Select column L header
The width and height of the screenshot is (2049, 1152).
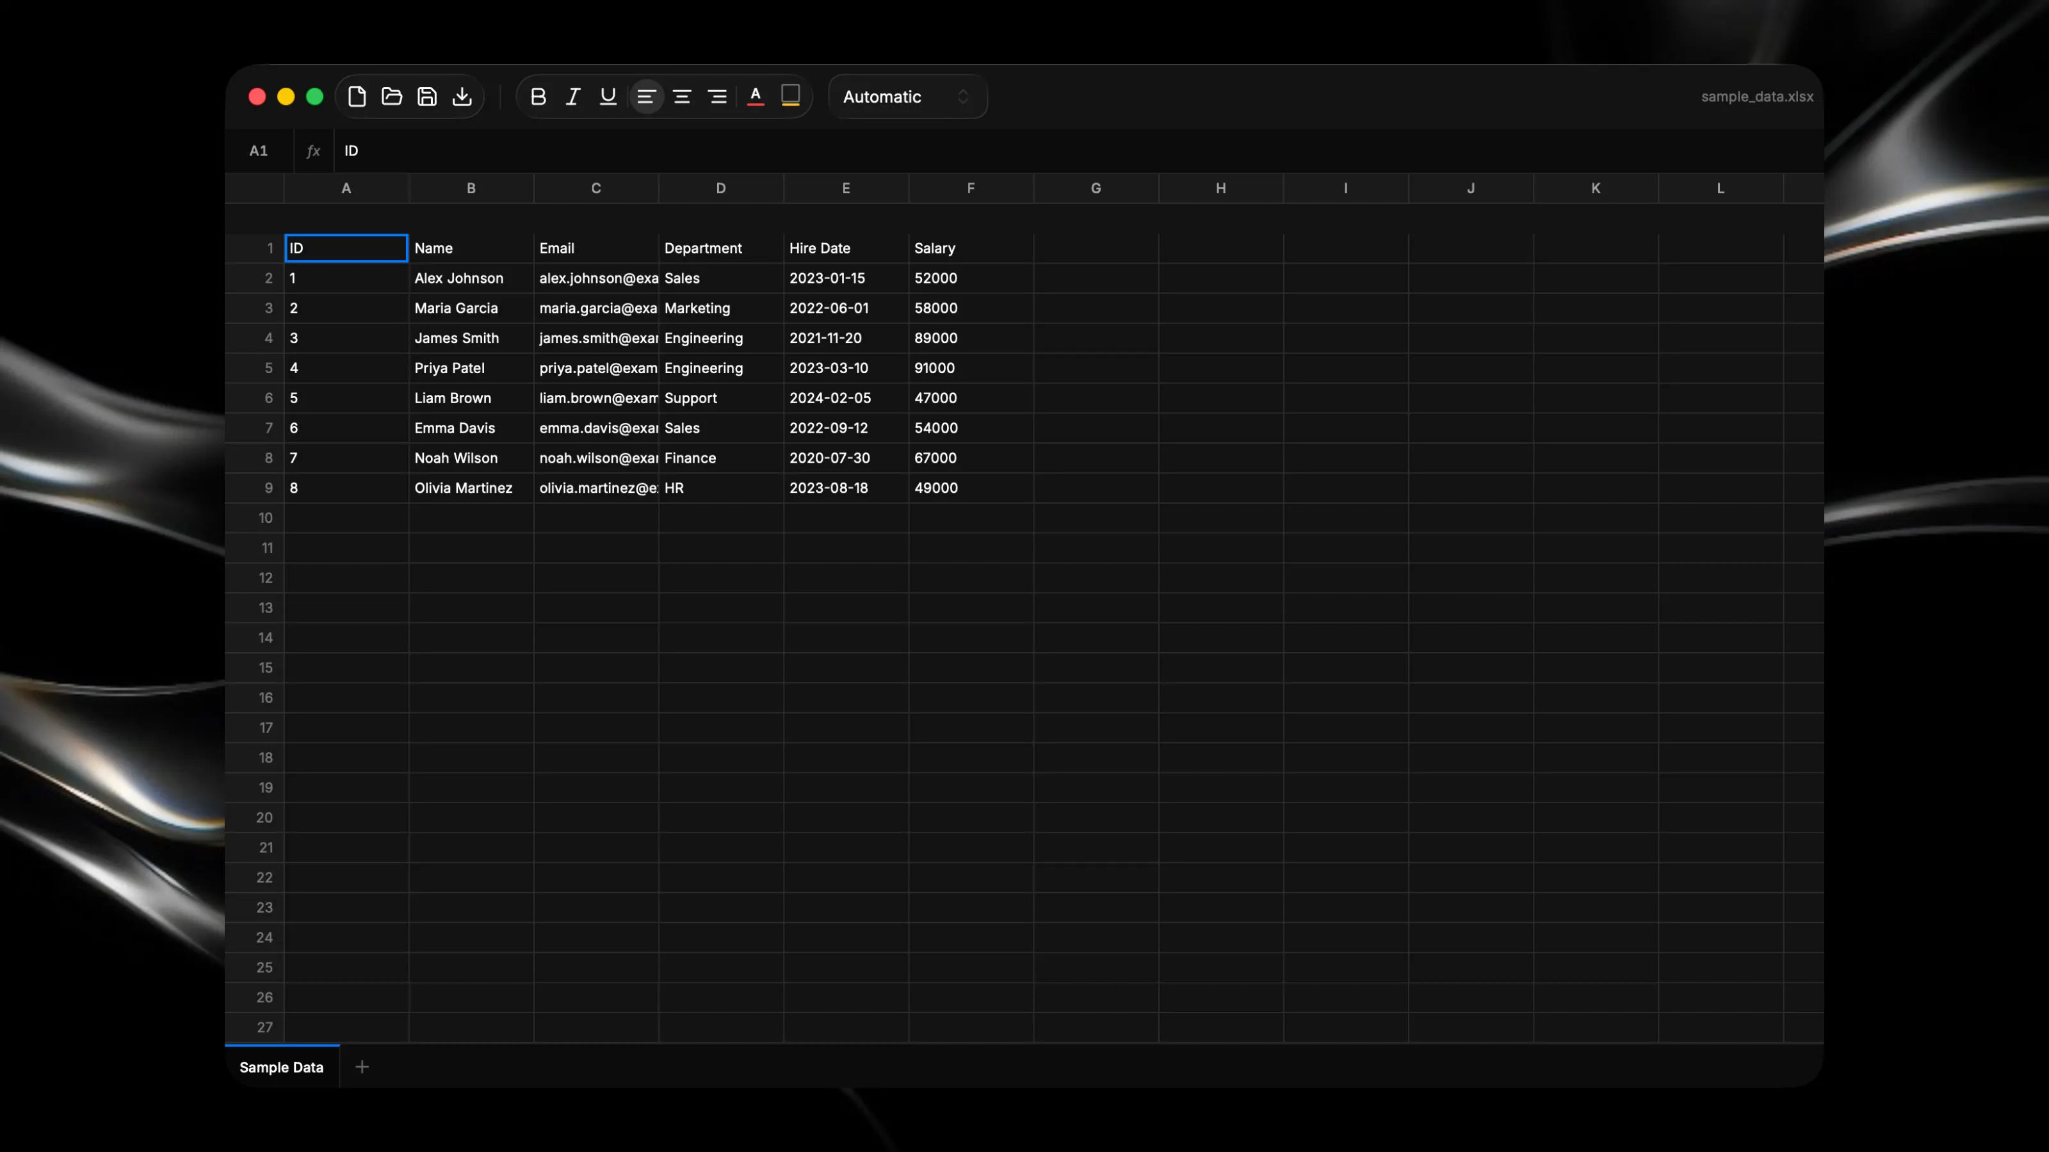(x=1720, y=188)
